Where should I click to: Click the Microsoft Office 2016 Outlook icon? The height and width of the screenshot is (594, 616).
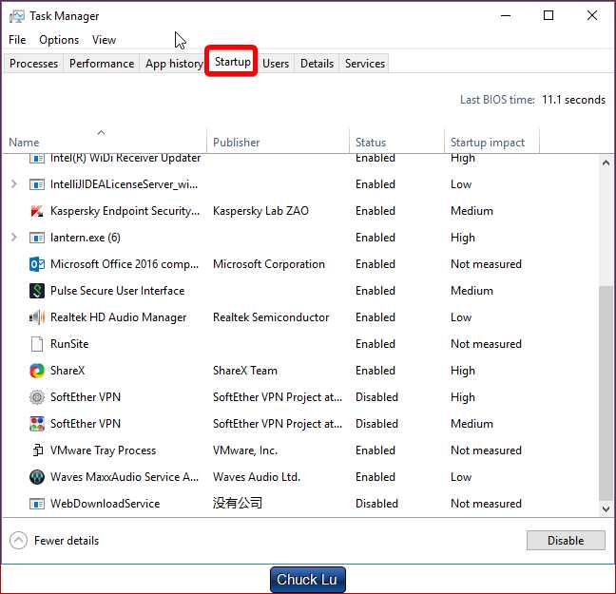[x=37, y=264]
